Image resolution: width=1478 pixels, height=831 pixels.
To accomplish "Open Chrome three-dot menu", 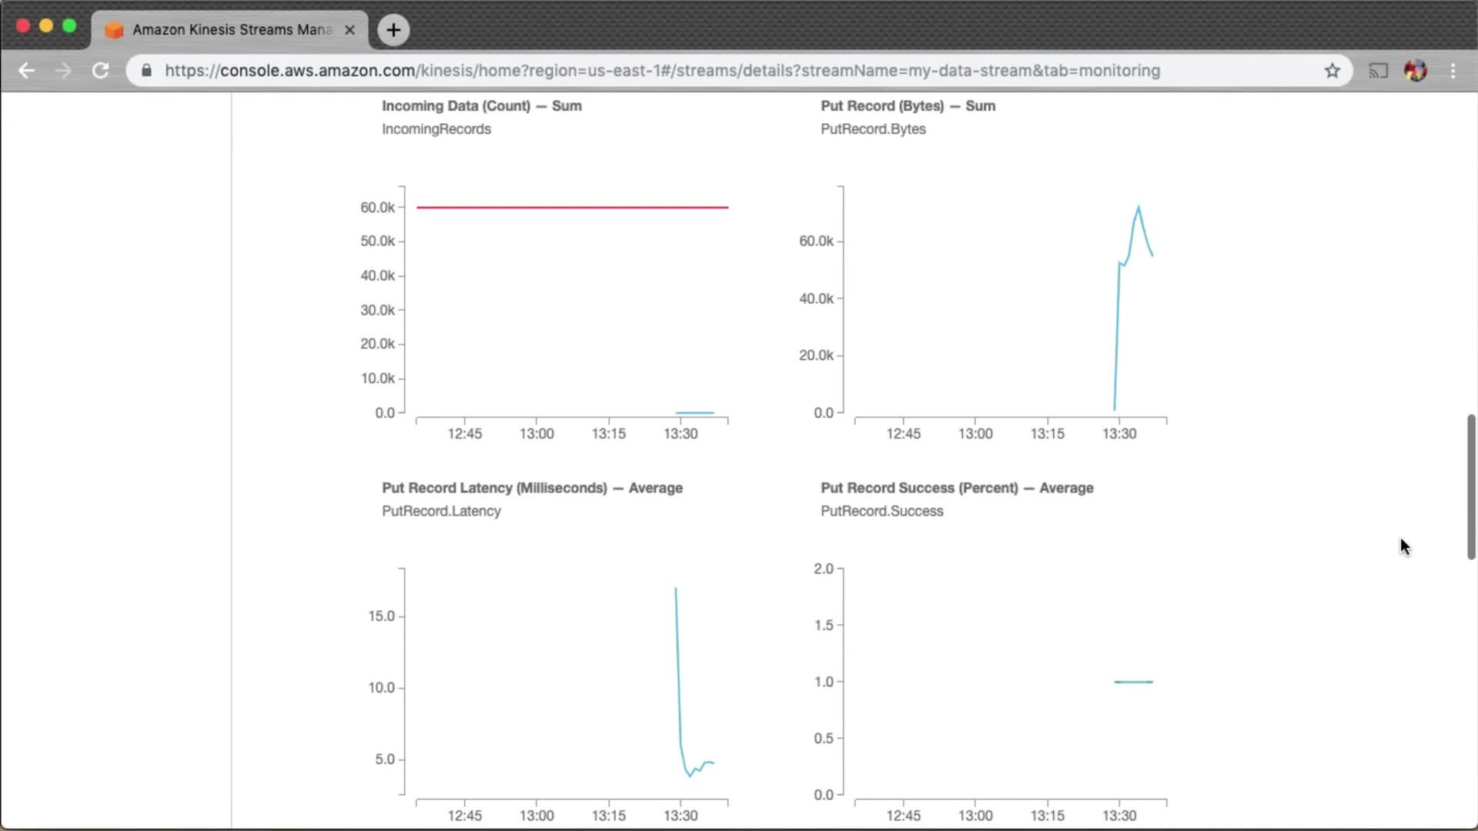I will [x=1453, y=71].
